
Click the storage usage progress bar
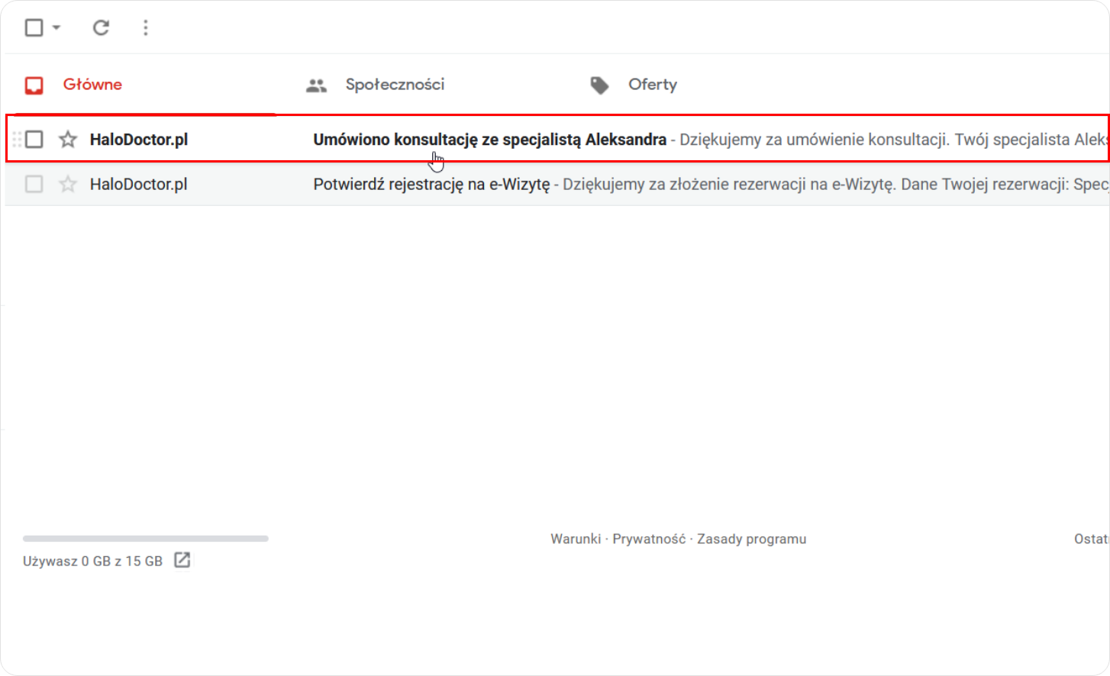[x=146, y=539]
